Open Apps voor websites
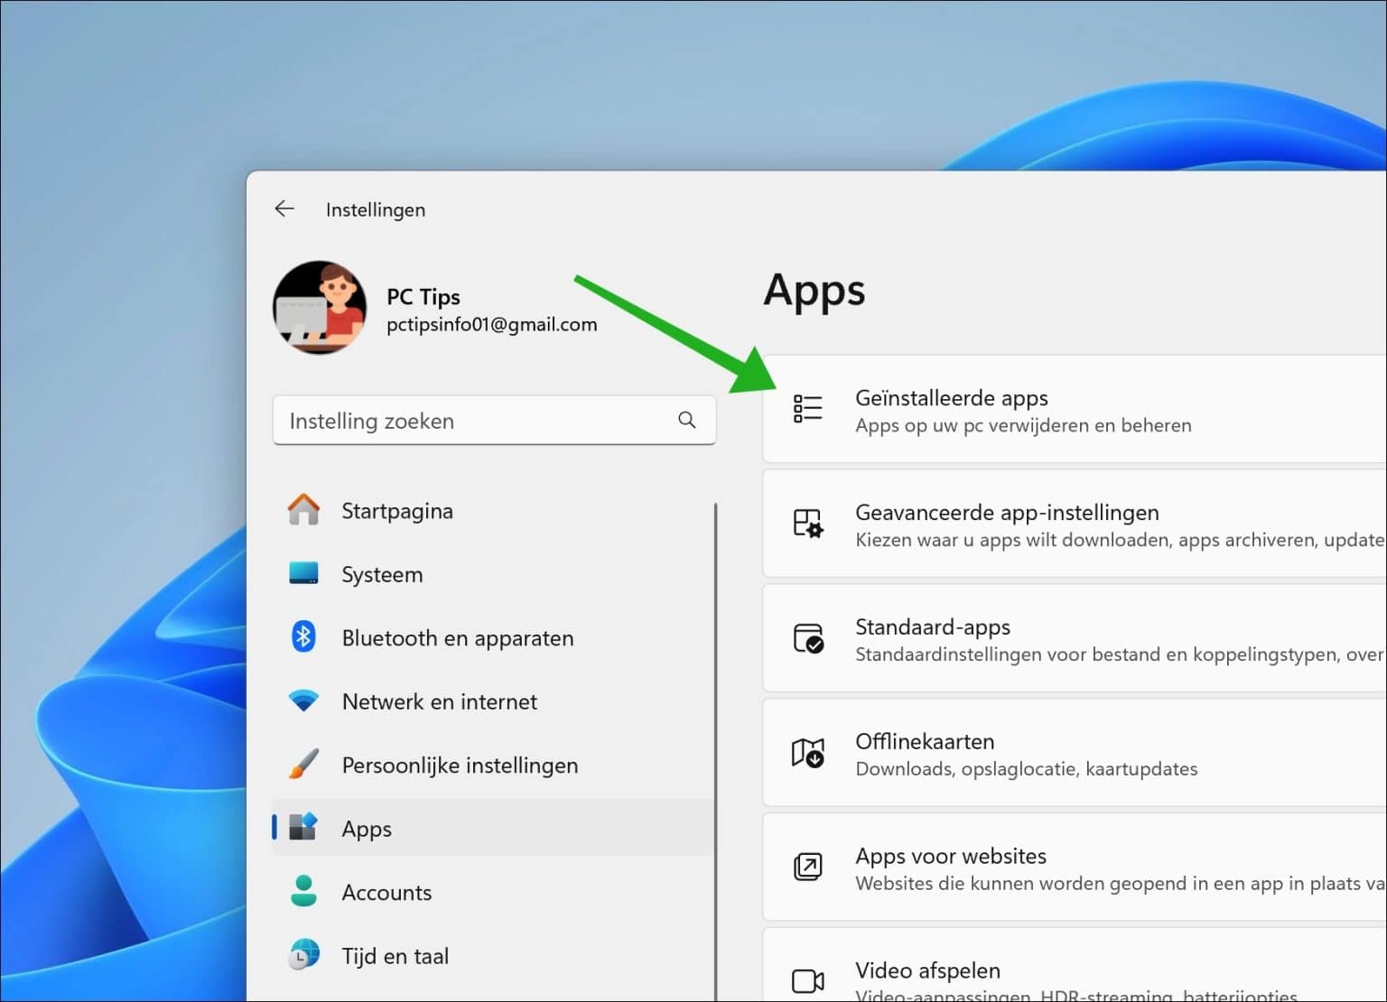This screenshot has height=1002, width=1387. (1075, 867)
